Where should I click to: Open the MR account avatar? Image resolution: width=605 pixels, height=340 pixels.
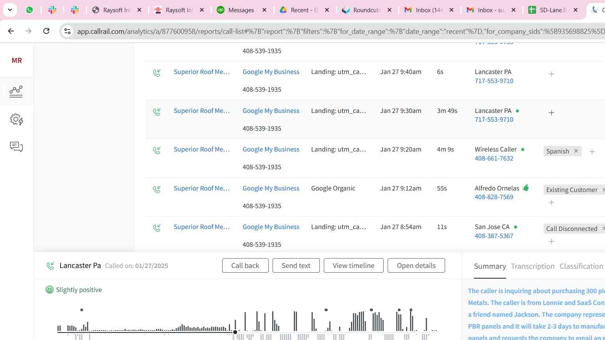(17, 61)
